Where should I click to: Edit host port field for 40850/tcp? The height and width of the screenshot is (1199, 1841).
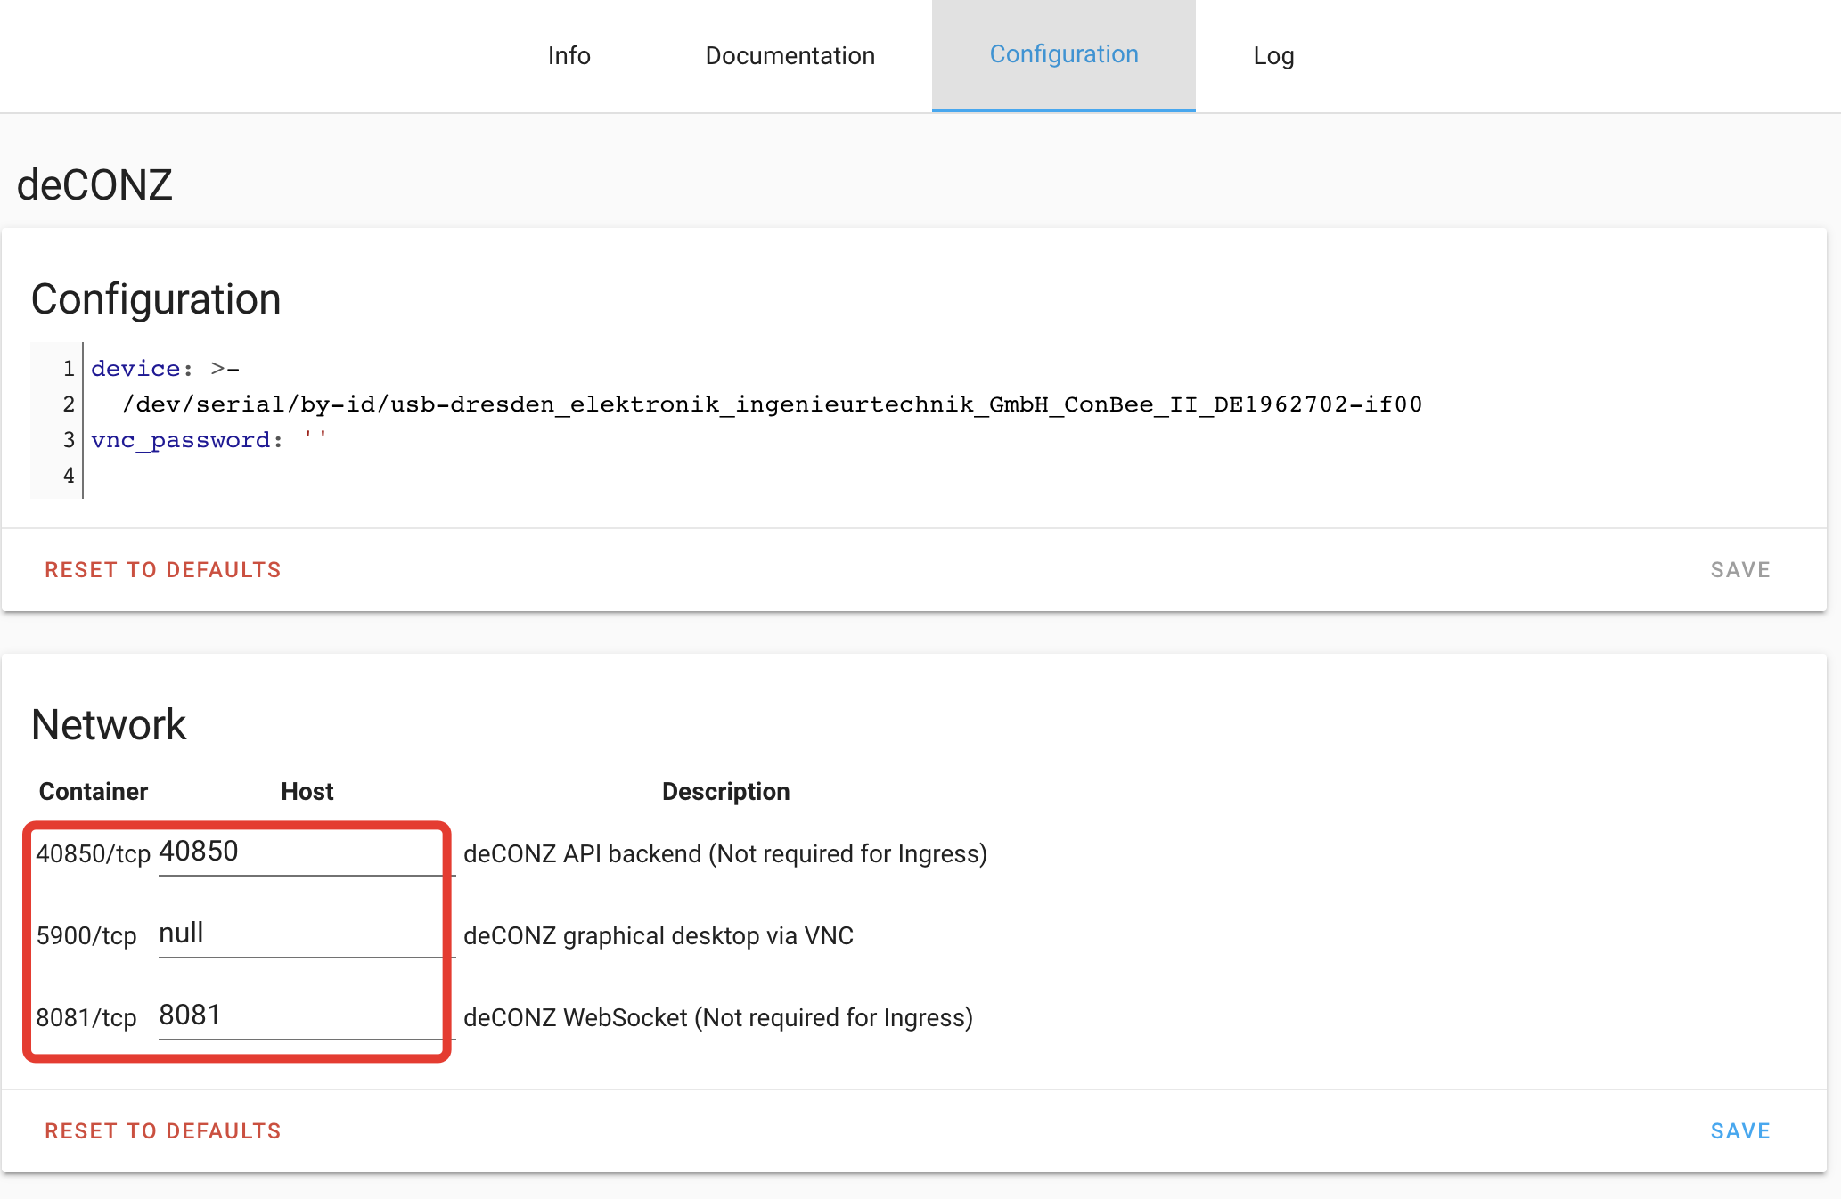pyautogui.click(x=299, y=852)
